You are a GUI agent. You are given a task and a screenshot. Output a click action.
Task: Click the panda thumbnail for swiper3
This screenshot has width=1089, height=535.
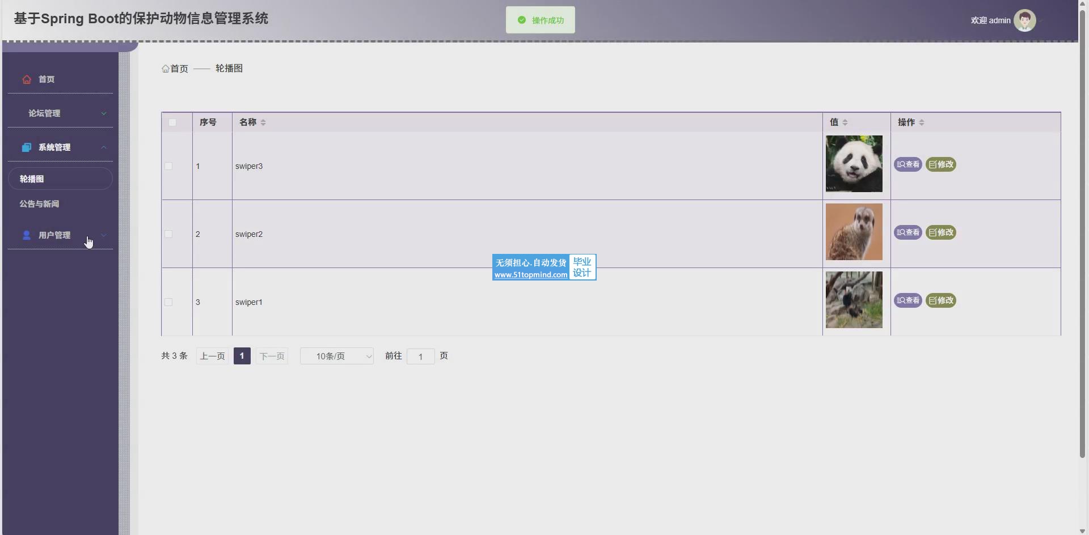pyautogui.click(x=854, y=164)
